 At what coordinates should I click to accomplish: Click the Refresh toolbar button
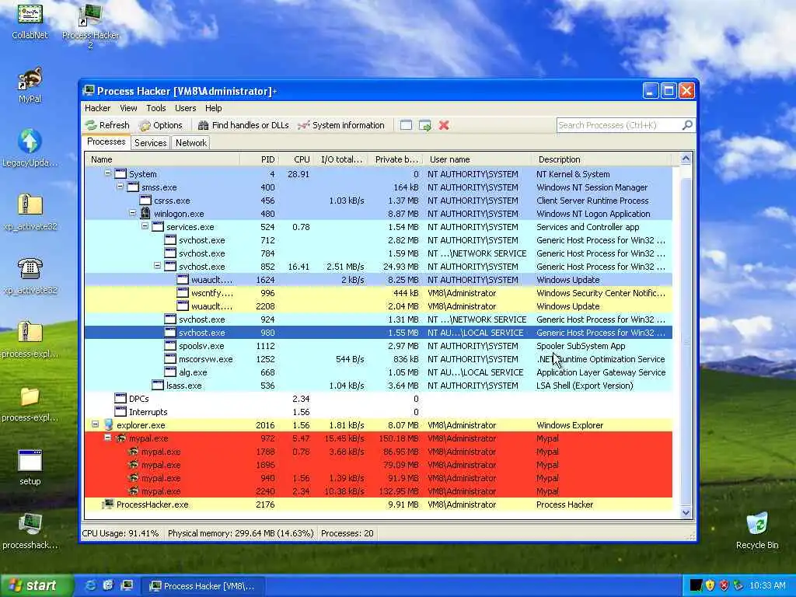tap(107, 125)
